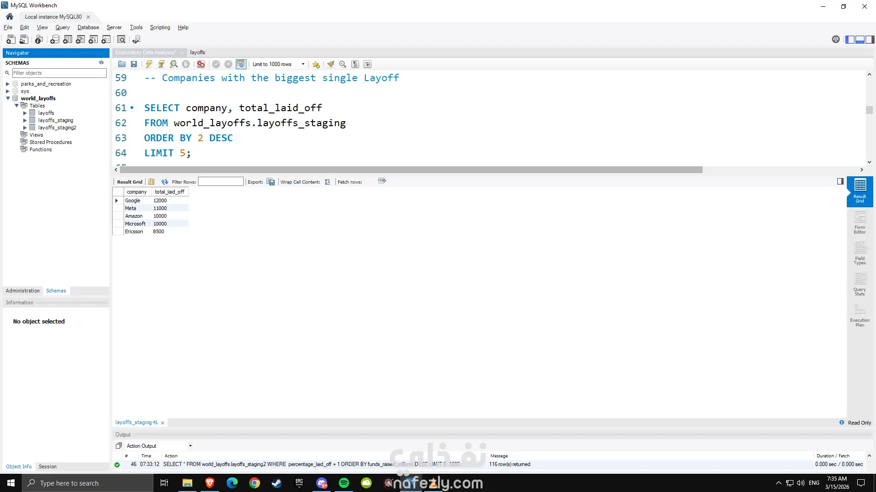Expand the parks_and_recreation schema

[x=8, y=84]
